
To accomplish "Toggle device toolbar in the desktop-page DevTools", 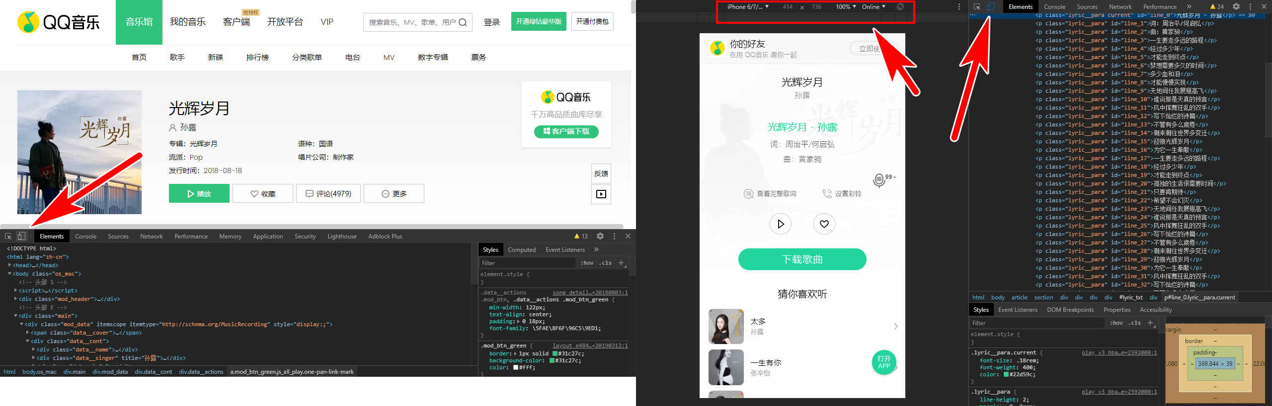I will pyautogui.click(x=21, y=236).
